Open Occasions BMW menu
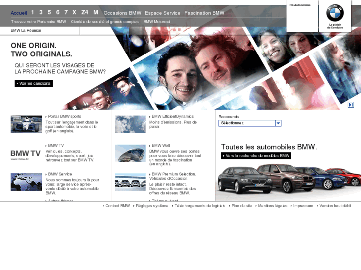The width and height of the screenshot is (361, 270). tap(122, 13)
